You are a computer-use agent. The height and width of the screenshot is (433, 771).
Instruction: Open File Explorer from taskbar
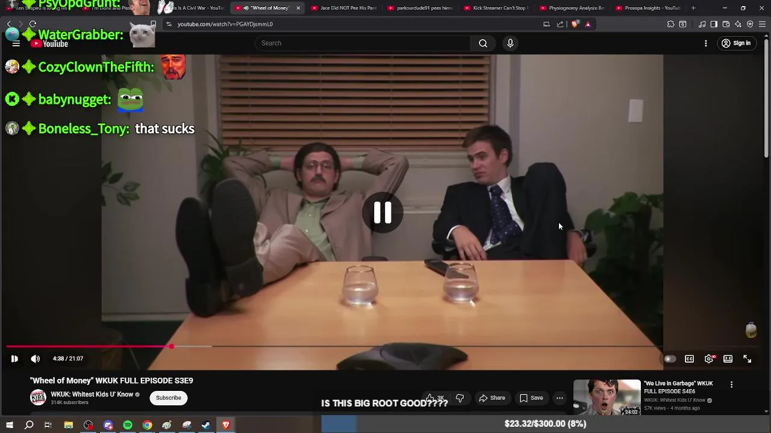(x=69, y=425)
